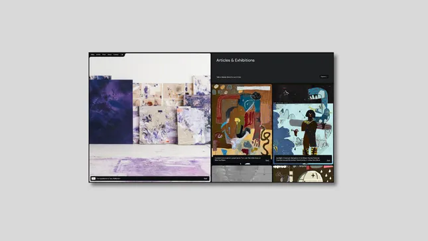The height and width of the screenshot is (241, 428).
Task: Click the brown painting article title caption
Action: [238, 159]
